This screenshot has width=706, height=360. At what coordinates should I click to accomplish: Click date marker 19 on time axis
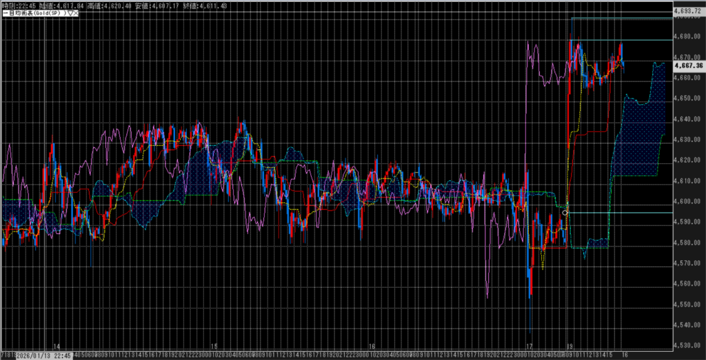(569, 347)
